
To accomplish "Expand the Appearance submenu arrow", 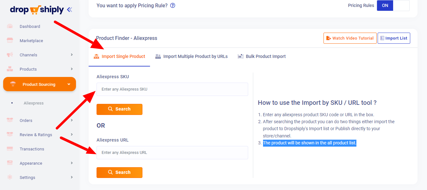I will 72,163.
